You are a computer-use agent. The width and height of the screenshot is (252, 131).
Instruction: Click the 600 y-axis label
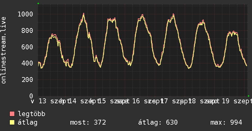(27, 47)
